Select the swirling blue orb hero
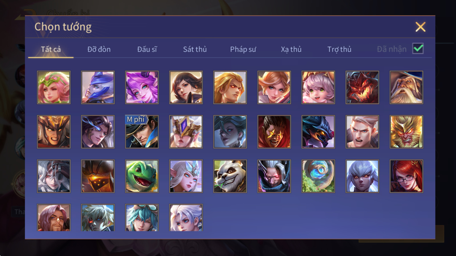Screen dimensions: 456x256 318,176
